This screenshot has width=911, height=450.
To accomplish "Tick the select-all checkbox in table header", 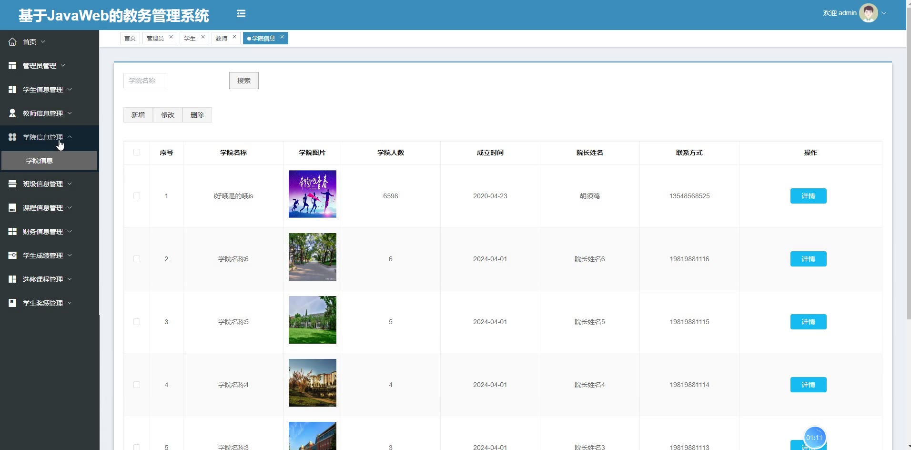I will [137, 152].
